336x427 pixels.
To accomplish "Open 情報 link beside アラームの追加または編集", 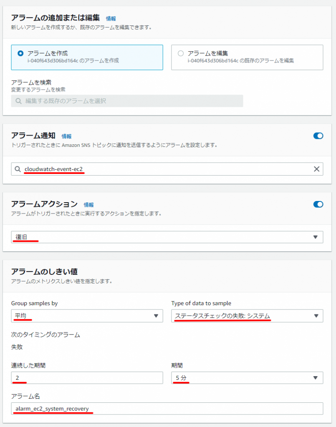I will click(111, 18).
